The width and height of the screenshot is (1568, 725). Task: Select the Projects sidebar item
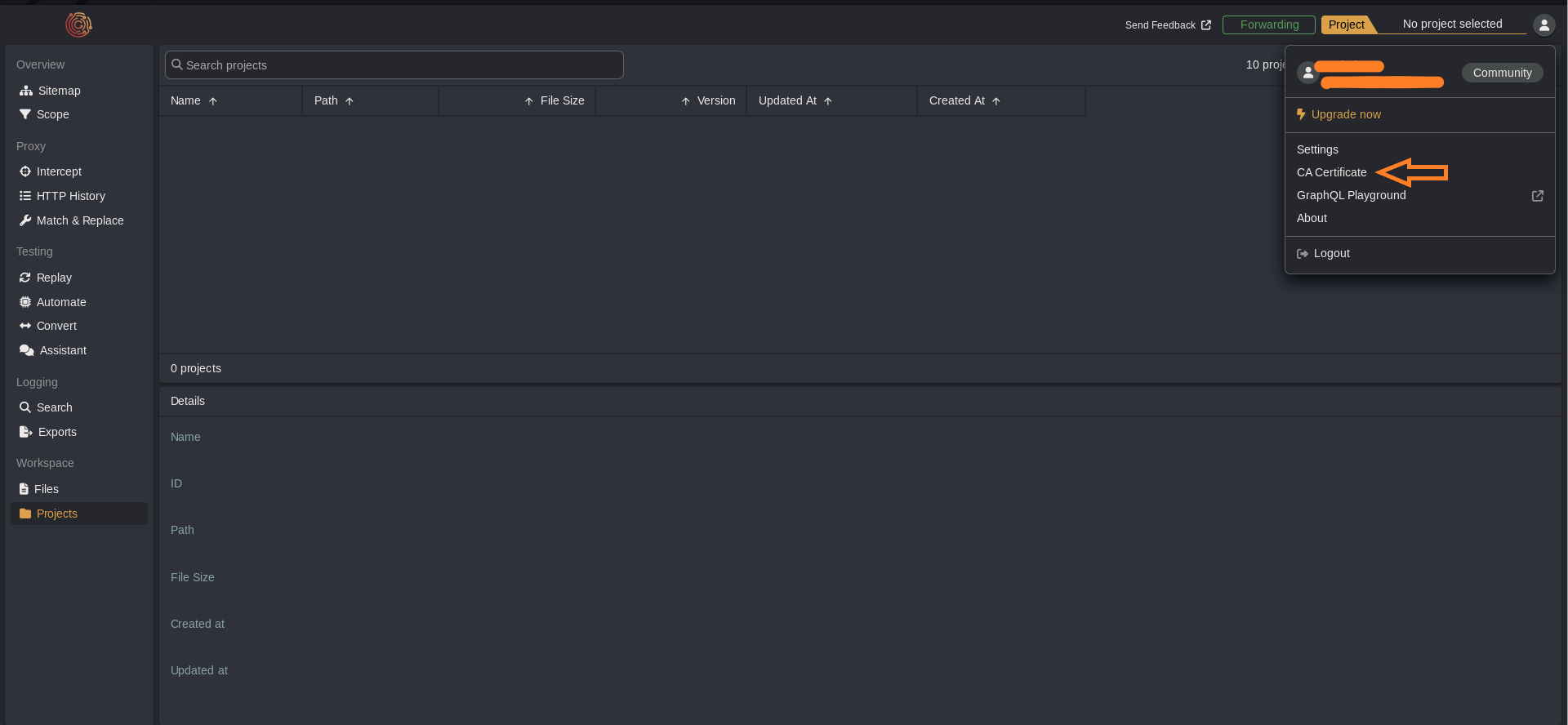pyautogui.click(x=79, y=514)
